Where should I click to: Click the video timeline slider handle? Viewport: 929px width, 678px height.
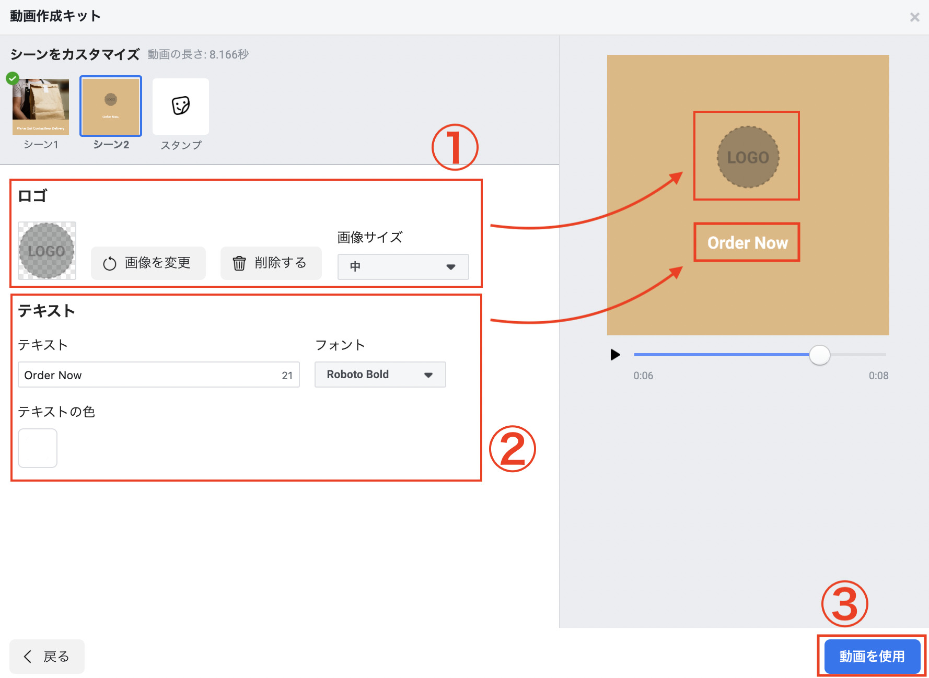pyautogui.click(x=819, y=355)
